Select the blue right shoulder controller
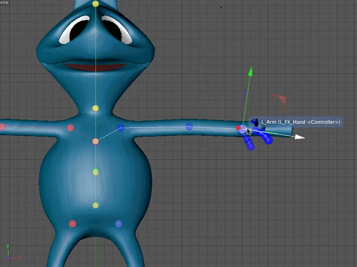The height and width of the screenshot is (267, 357). tap(120, 129)
